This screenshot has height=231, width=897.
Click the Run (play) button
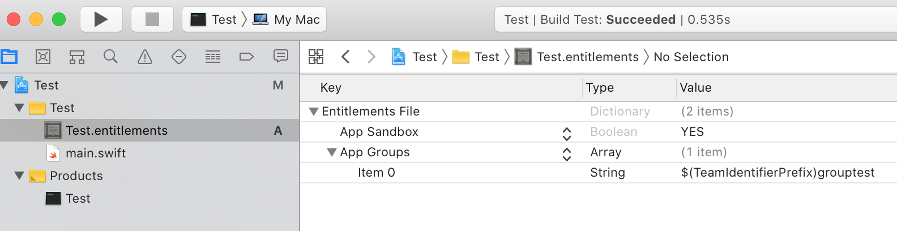point(101,19)
